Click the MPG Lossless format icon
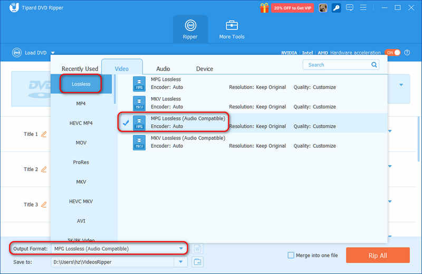This screenshot has width=422, height=274. (x=139, y=84)
